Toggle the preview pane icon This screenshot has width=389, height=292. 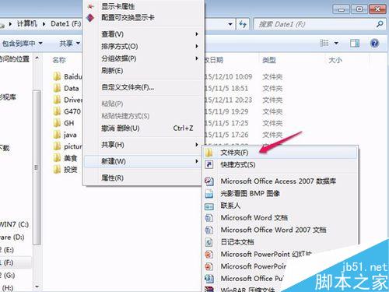point(355,43)
